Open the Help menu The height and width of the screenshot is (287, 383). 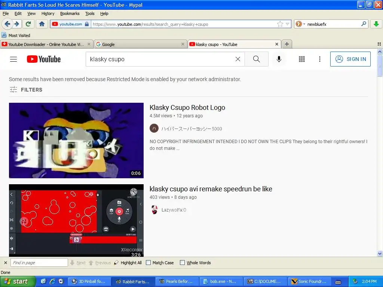[x=104, y=13]
